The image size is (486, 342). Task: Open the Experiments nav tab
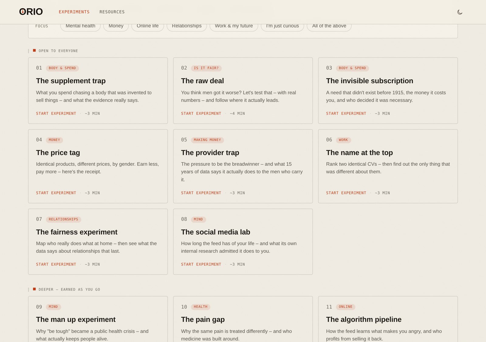(x=74, y=12)
